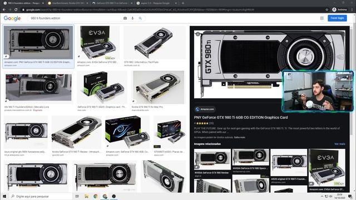Select the EVGA box Amazon result thumbnail
Image resolution: width=356 pixels, height=200 pixels.
pos(98,43)
